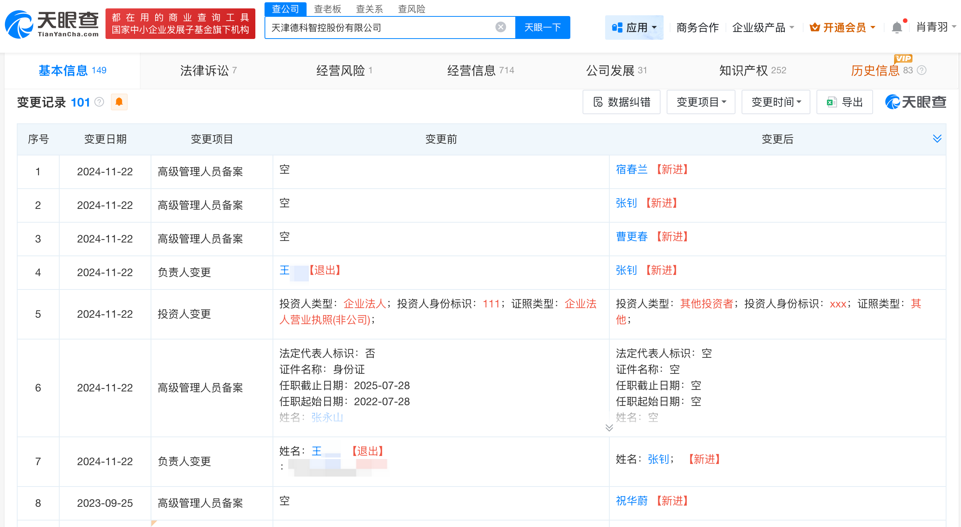Clear search box with the X icon
The image size is (961, 527).
500,26
